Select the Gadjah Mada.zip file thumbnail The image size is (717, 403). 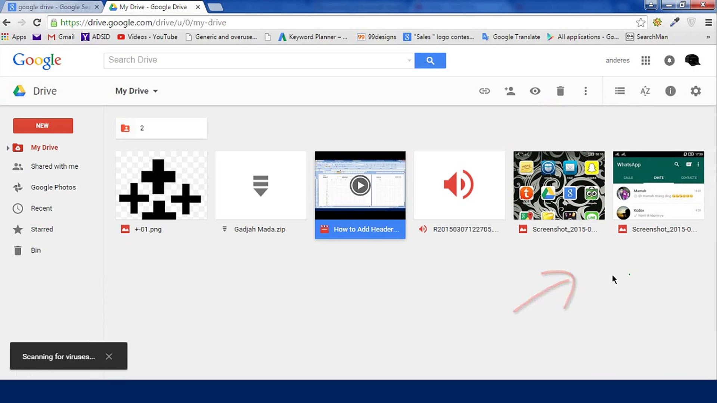coord(261,185)
